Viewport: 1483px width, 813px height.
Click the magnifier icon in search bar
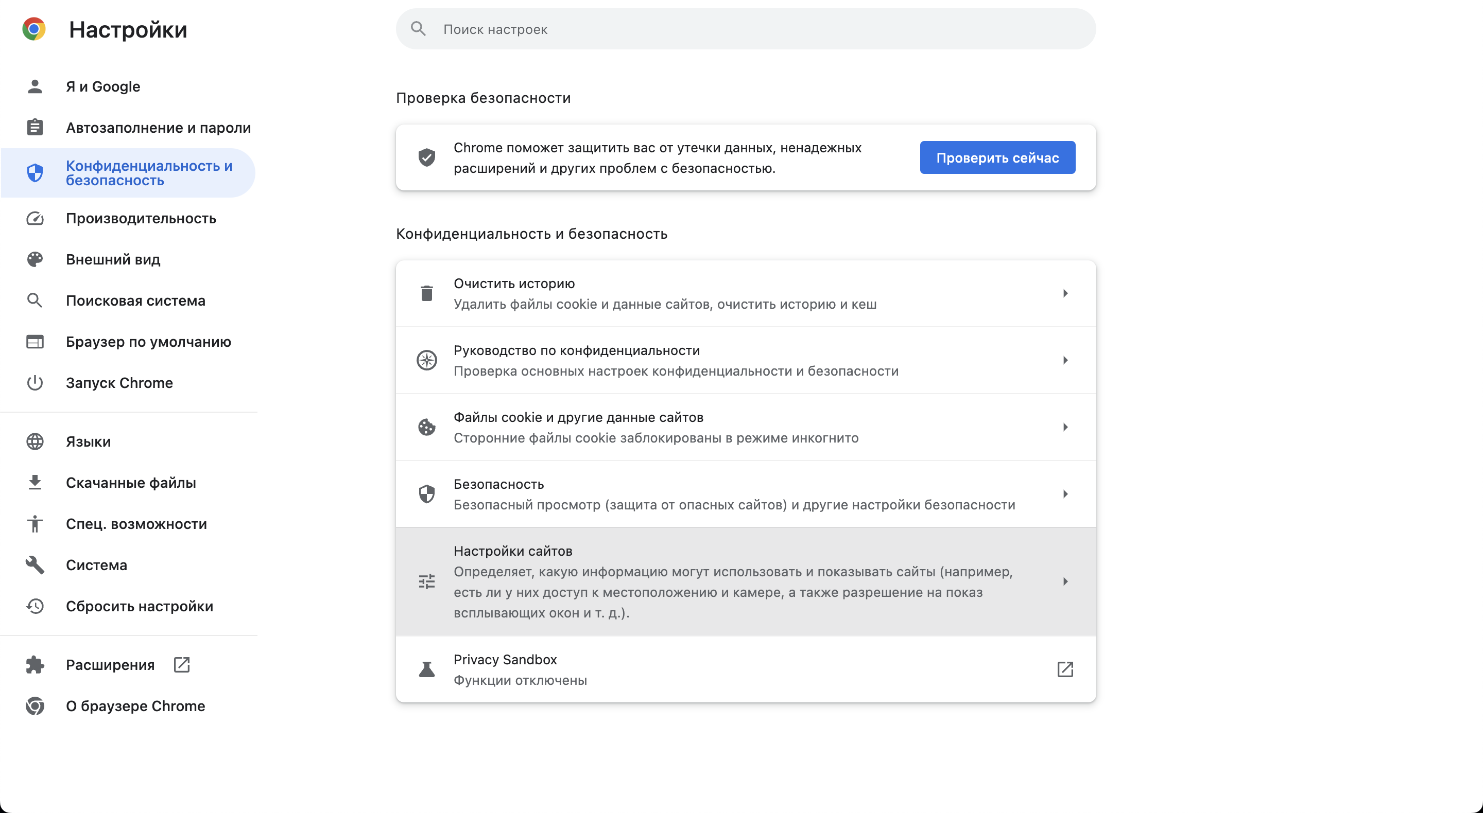(419, 29)
